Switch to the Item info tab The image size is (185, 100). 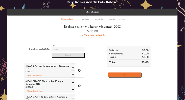99,19
